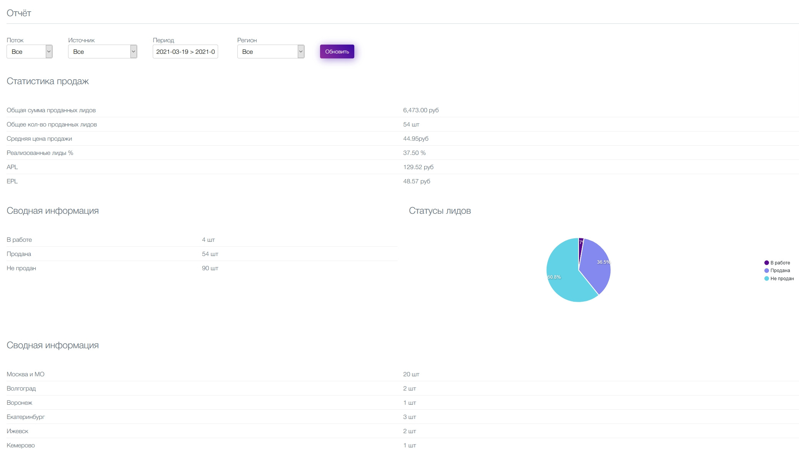Click the 36.5% pie chart slice
This screenshot has width=799, height=452.
coord(596,265)
